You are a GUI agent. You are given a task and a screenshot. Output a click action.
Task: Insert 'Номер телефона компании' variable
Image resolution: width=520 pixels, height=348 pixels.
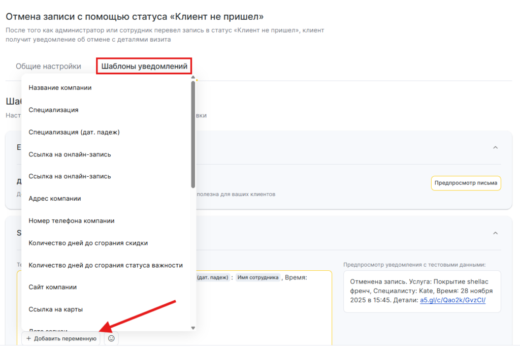[71, 220]
